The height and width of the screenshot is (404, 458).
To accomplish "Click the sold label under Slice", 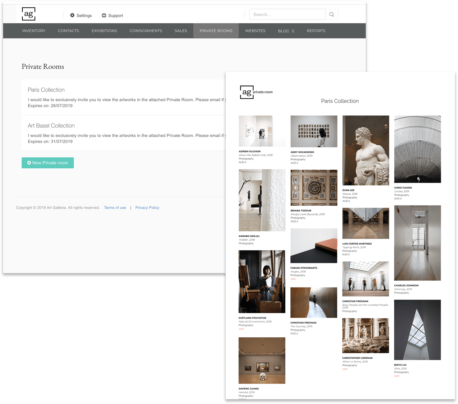I will (397, 376).
